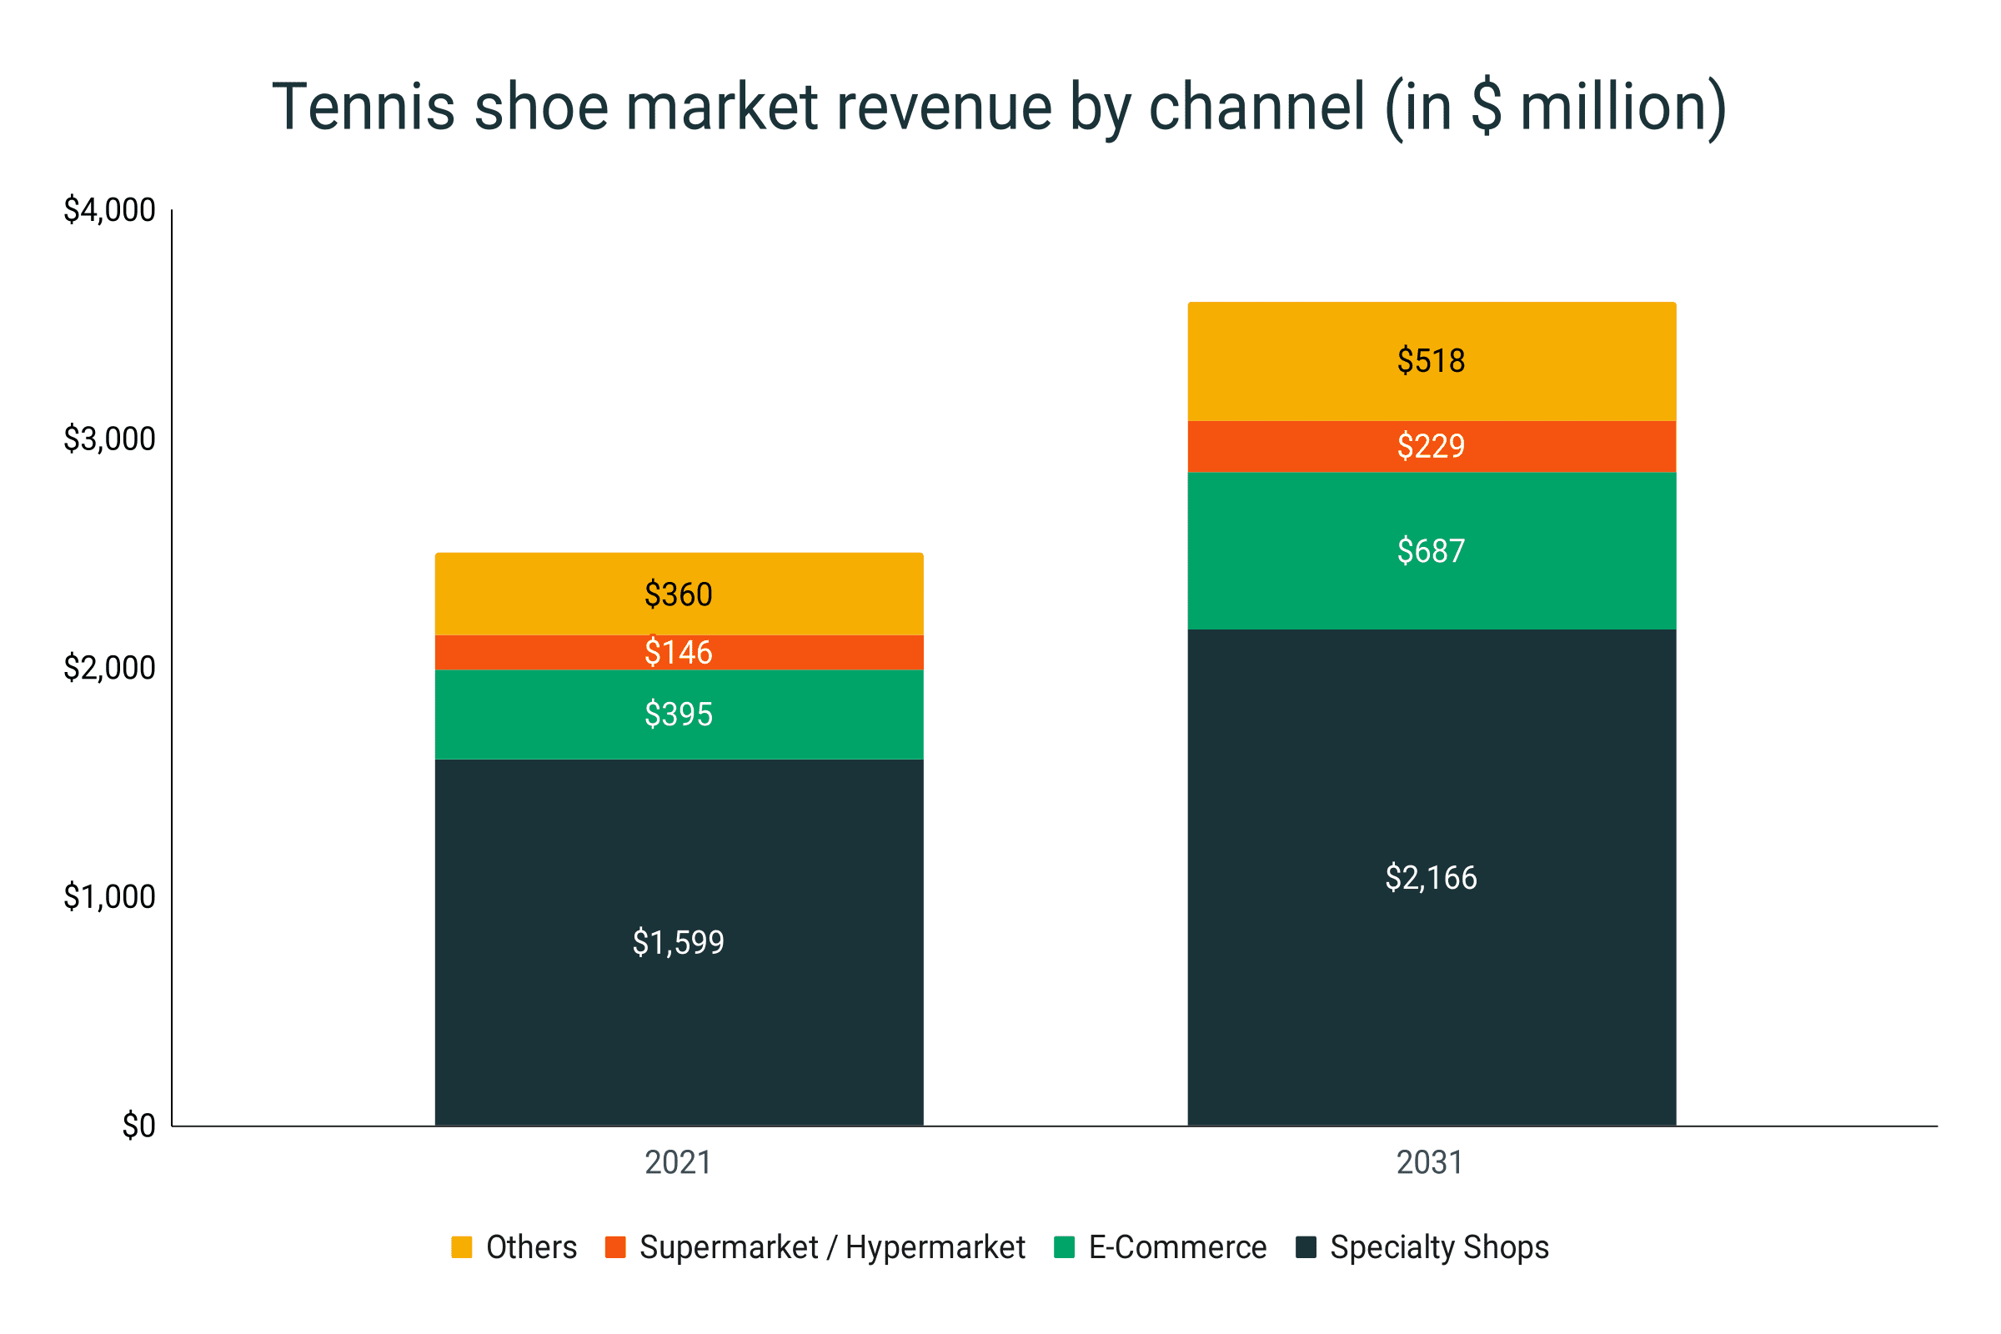2001x1334 pixels.
Task: Select the E-Commerce legend label
Action: [x=1177, y=1247]
